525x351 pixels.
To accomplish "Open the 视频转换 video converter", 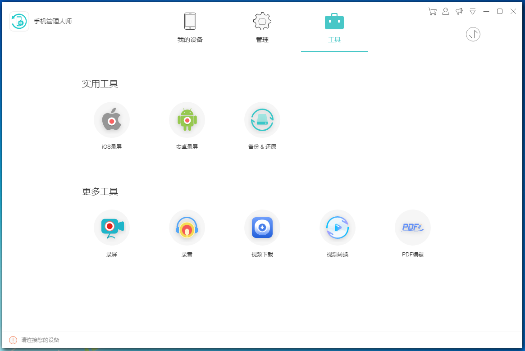I will (338, 228).
